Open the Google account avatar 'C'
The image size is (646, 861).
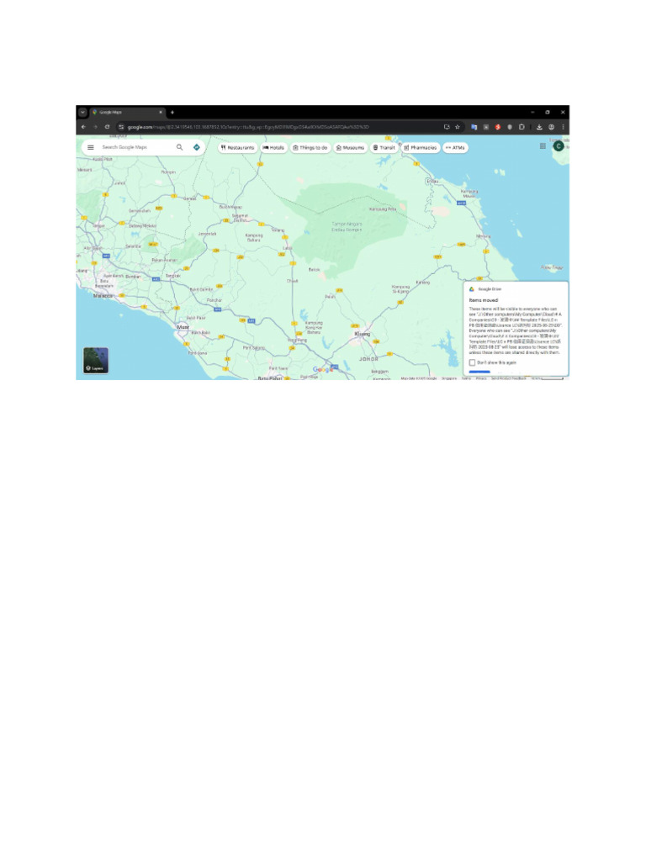click(559, 146)
